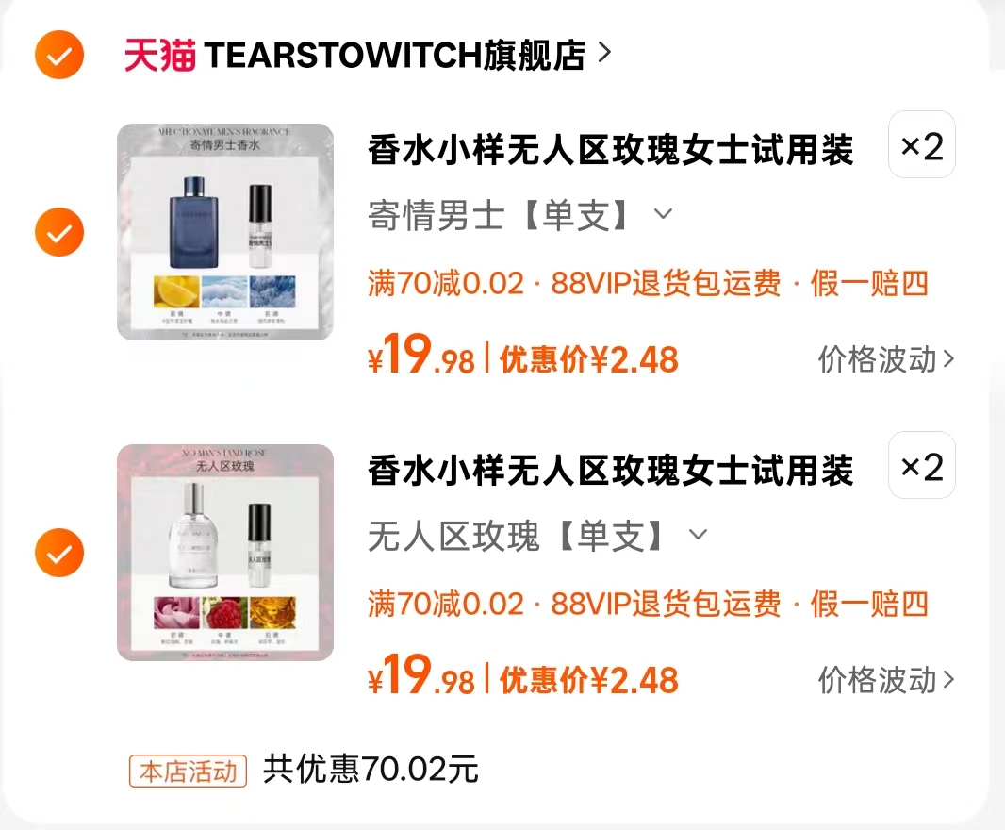Tap the 本店活动 store promotion tag
This screenshot has width=1005, height=830.
tap(188, 771)
